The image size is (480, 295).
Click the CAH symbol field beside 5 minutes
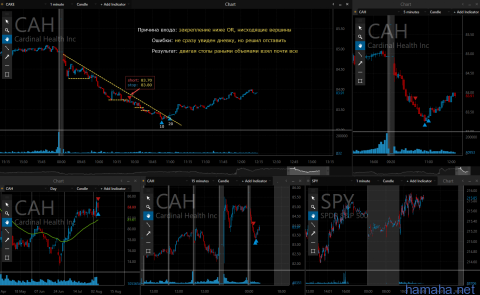(379, 12)
